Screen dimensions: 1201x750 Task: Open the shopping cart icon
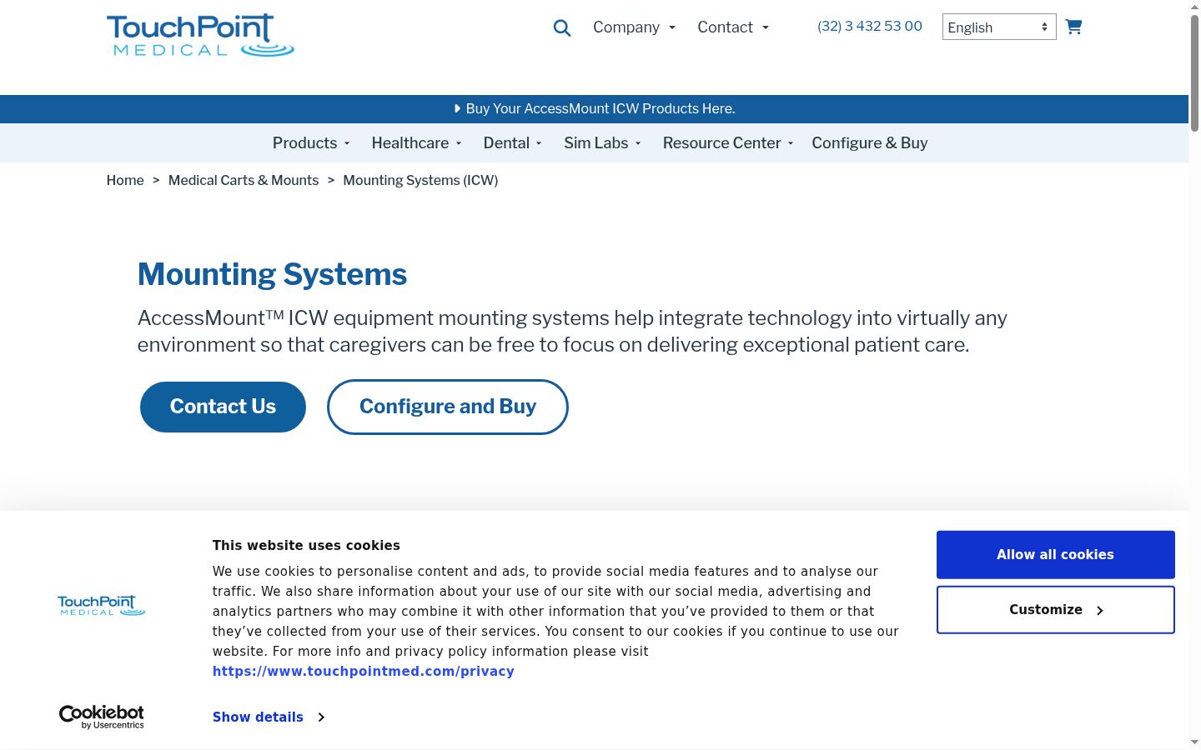(1073, 27)
